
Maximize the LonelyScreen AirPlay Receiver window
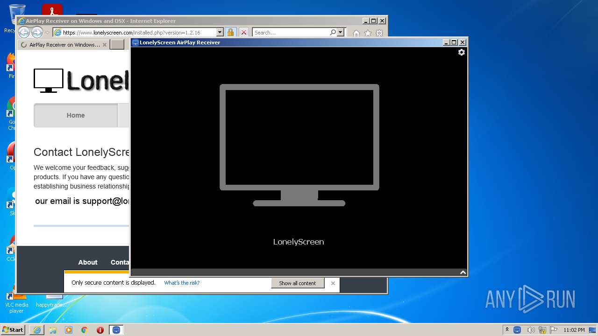(454, 42)
